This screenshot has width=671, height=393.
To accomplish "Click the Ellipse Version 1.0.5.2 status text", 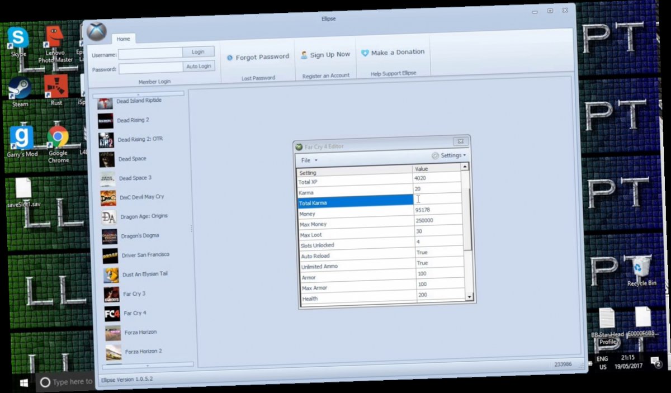I will click(x=127, y=380).
